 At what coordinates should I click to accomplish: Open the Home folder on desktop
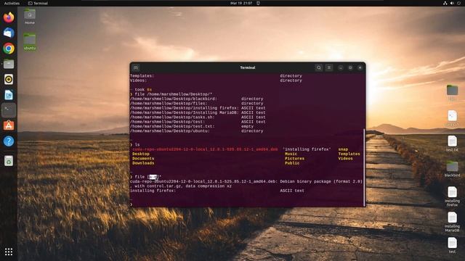[x=30, y=17]
